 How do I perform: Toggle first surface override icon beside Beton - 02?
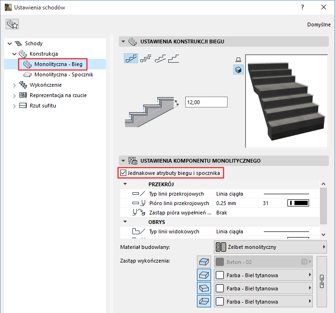204,262
